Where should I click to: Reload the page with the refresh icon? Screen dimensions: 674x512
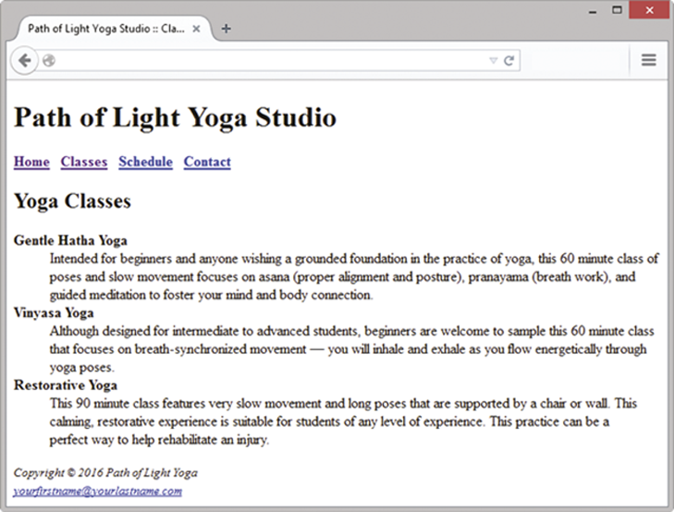(x=509, y=61)
